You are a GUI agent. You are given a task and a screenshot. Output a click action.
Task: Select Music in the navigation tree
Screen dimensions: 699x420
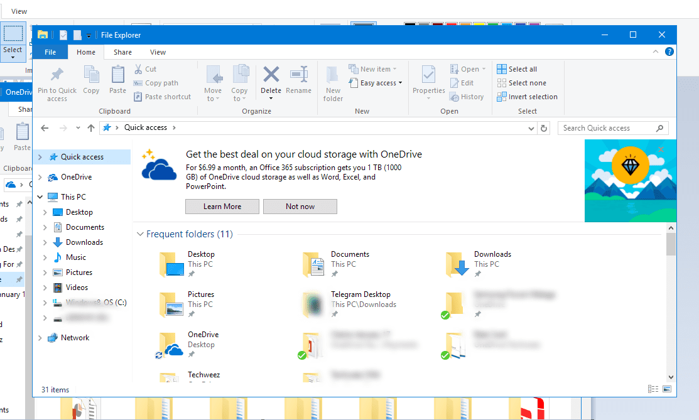click(x=76, y=257)
